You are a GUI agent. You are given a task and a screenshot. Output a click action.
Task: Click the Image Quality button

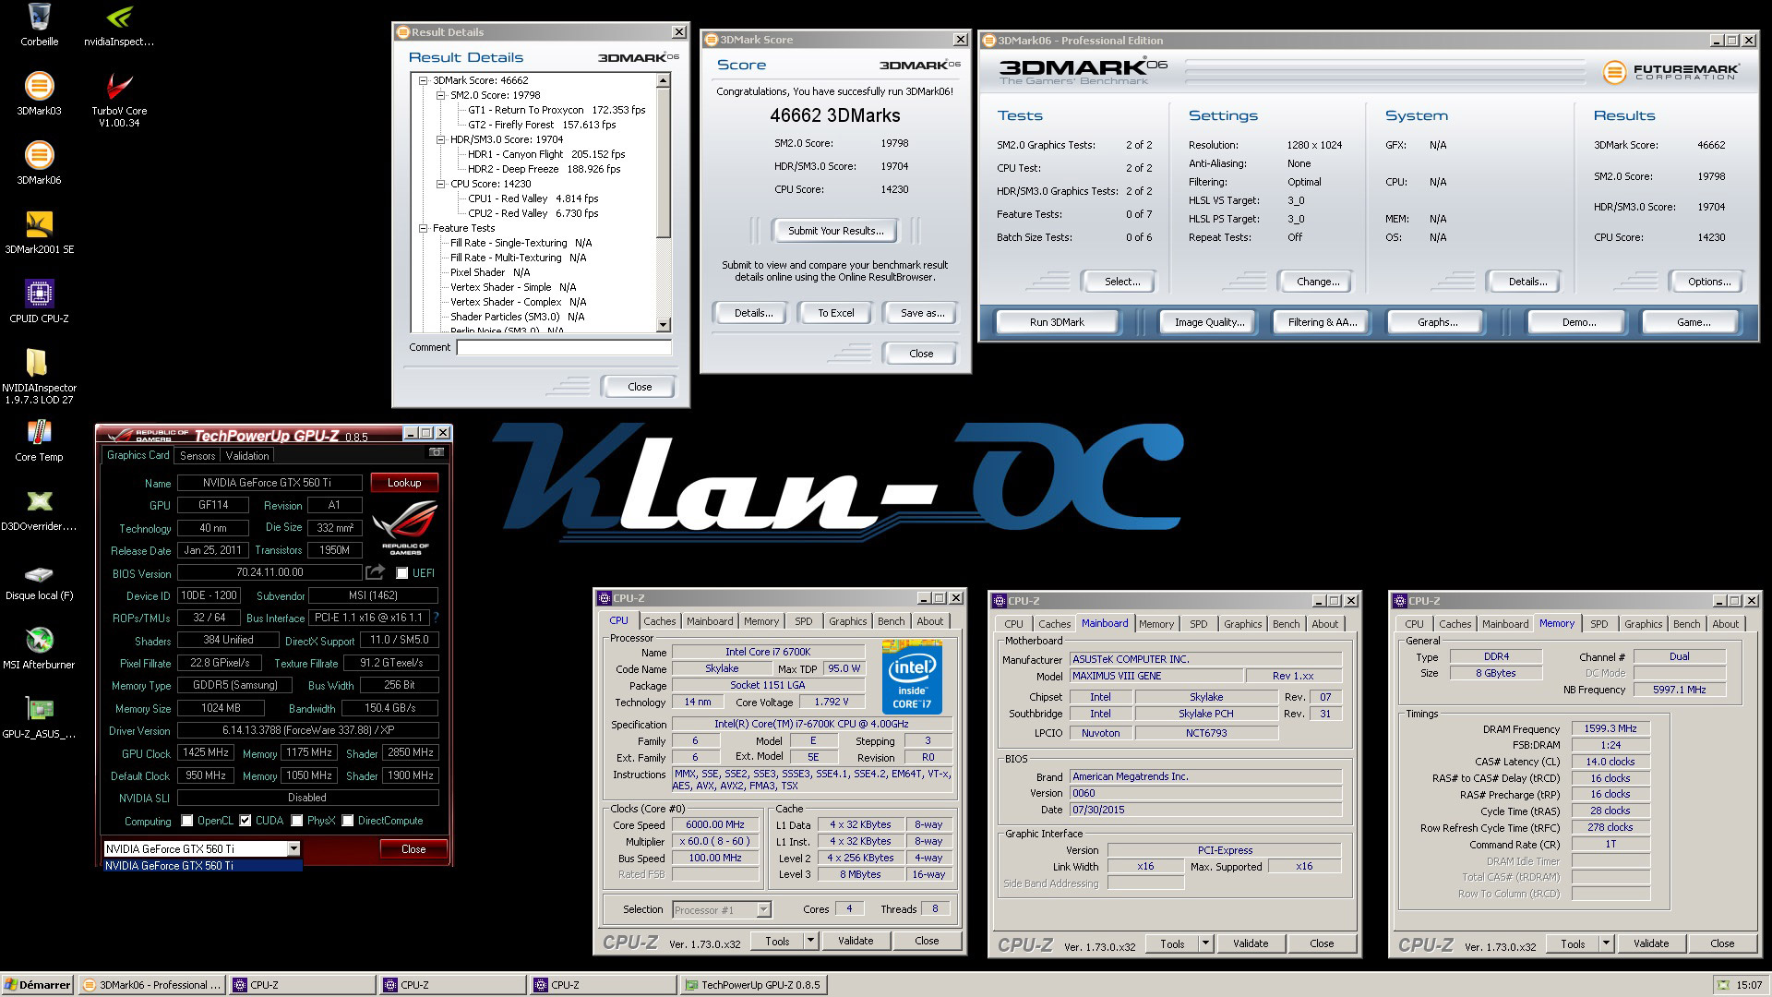tap(1209, 322)
